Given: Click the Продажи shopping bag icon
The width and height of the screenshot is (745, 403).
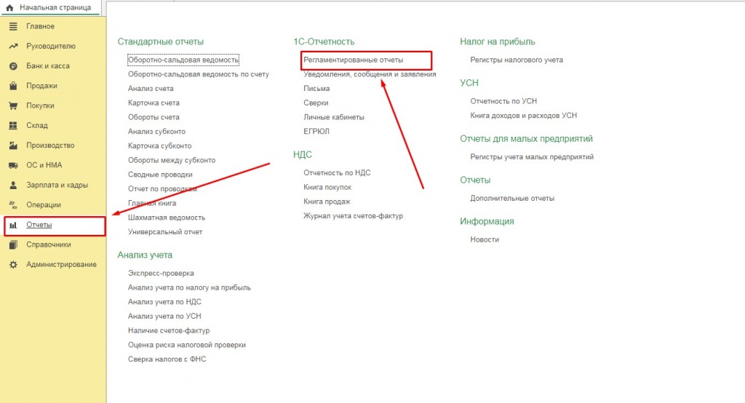Looking at the screenshot, I should point(13,86).
